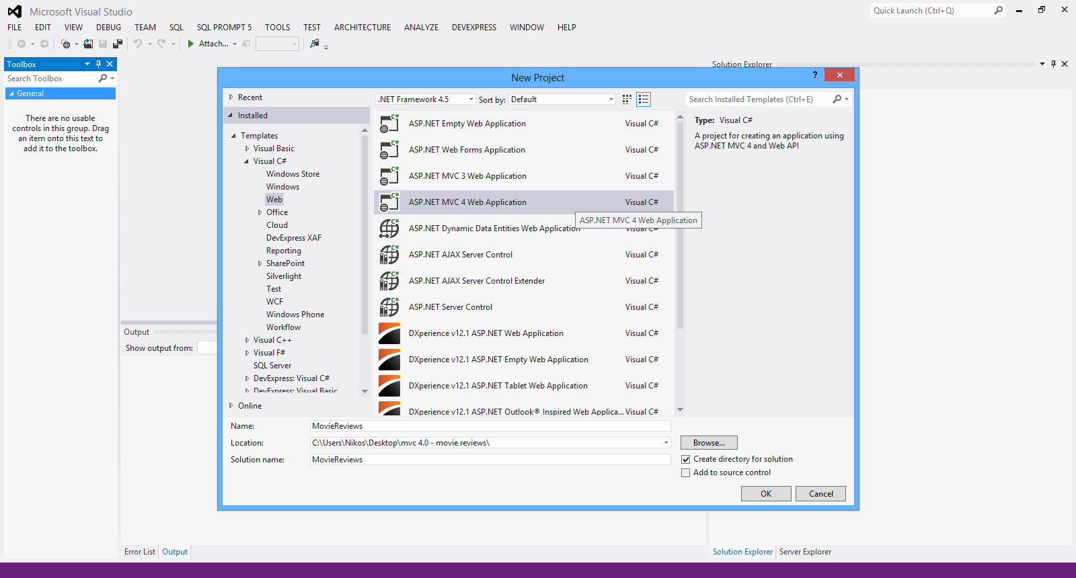Open the Attach dropdown arrow in toolbar

click(235, 44)
